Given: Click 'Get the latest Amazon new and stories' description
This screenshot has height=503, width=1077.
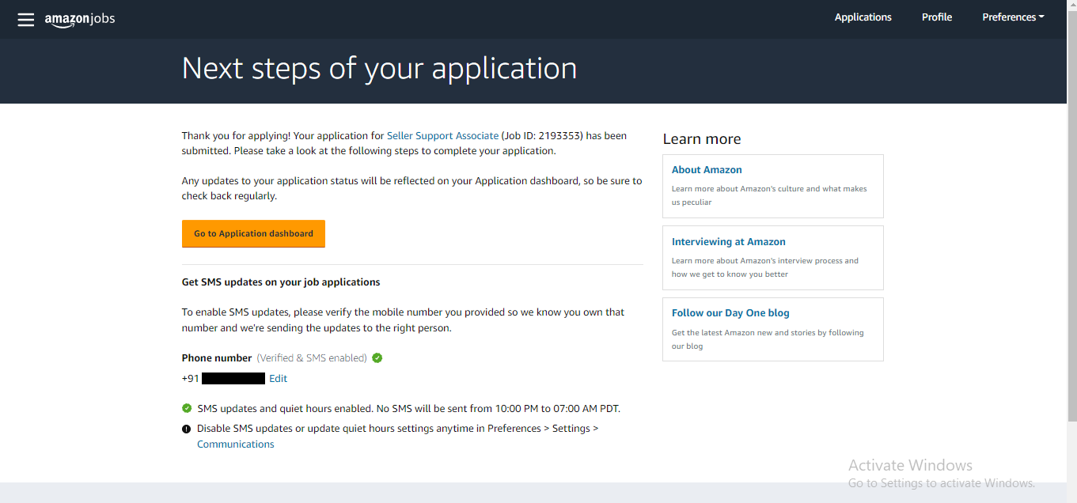Looking at the screenshot, I should point(768,339).
